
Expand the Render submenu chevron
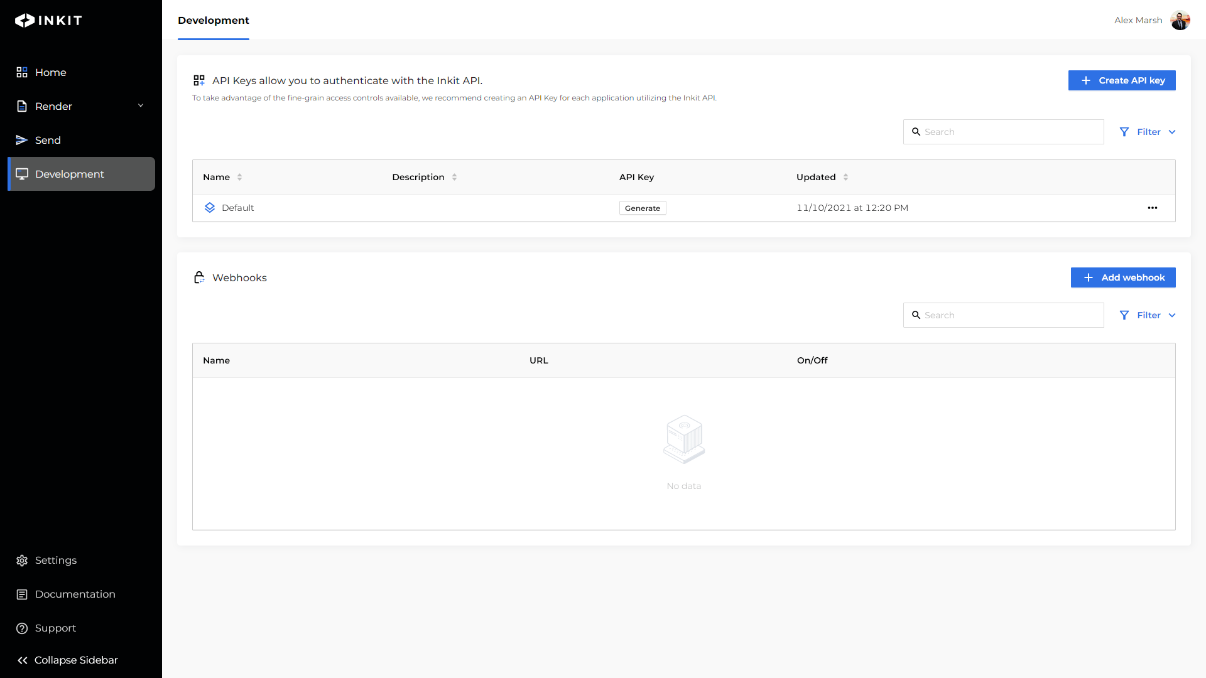pos(141,105)
